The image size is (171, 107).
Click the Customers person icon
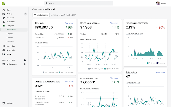point(3,22)
